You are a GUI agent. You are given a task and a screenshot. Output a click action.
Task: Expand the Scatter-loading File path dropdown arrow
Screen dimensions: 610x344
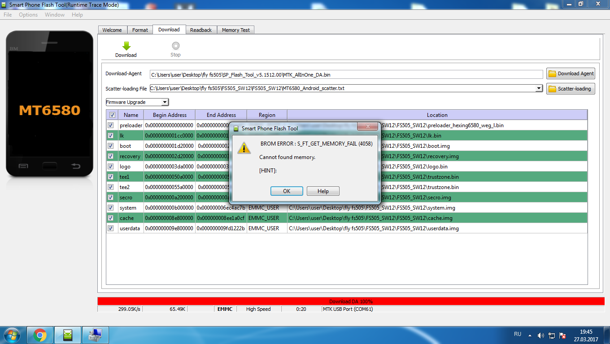(x=539, y=88)
